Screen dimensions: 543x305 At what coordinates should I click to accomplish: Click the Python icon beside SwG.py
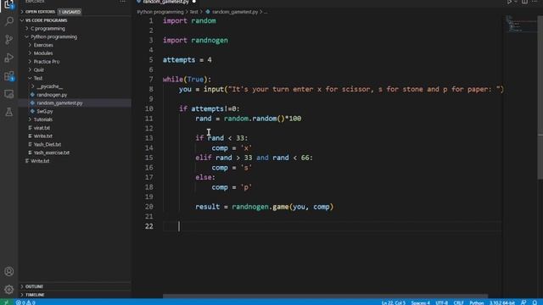32,111
